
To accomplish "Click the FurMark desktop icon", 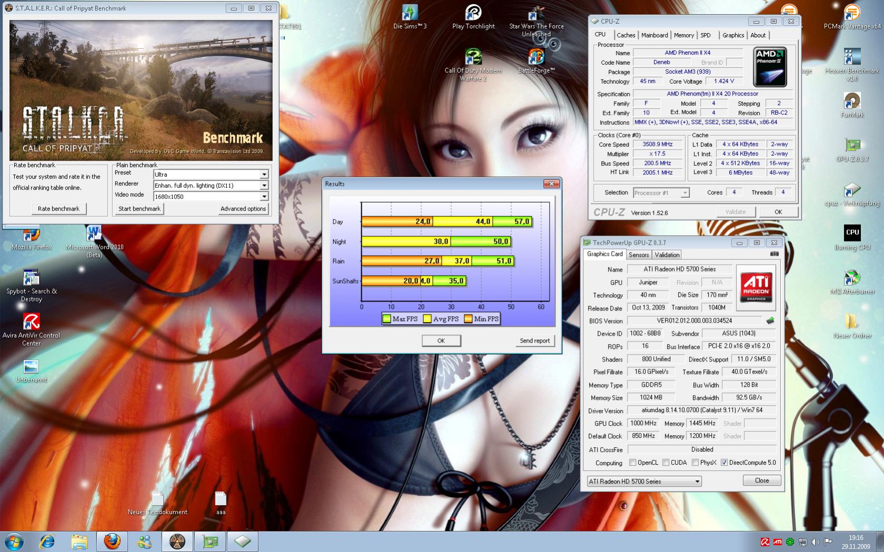I will [x=852, y=105].
